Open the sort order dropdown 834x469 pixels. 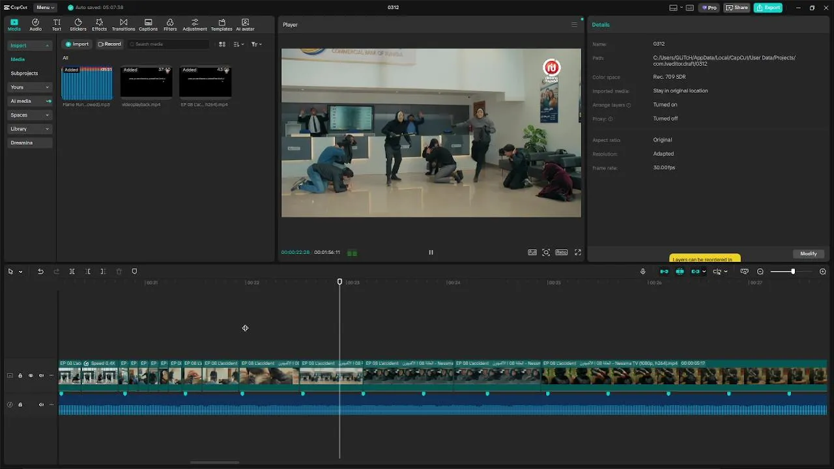(238, 44)
